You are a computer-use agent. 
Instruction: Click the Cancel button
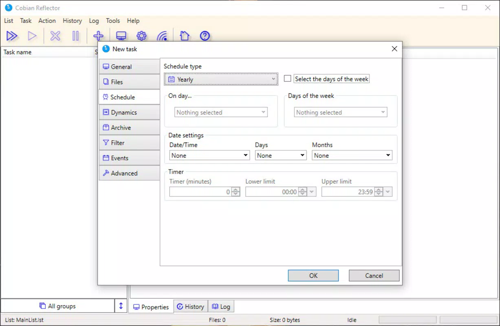pyautogui.click(x=374, y=275)
